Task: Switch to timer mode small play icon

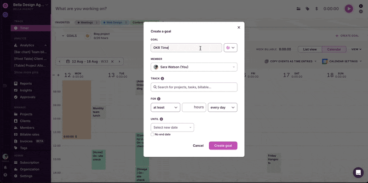Action: (x=361, y=6)
